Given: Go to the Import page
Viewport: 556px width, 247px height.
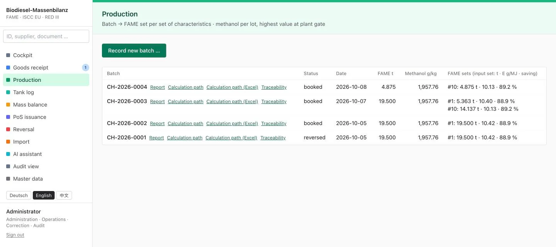Looking at the screenshot, I should click(x=46, y=142).
